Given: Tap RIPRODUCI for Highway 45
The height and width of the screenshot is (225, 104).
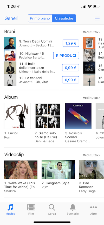Looking at the screenshot, I should point(66,55).
